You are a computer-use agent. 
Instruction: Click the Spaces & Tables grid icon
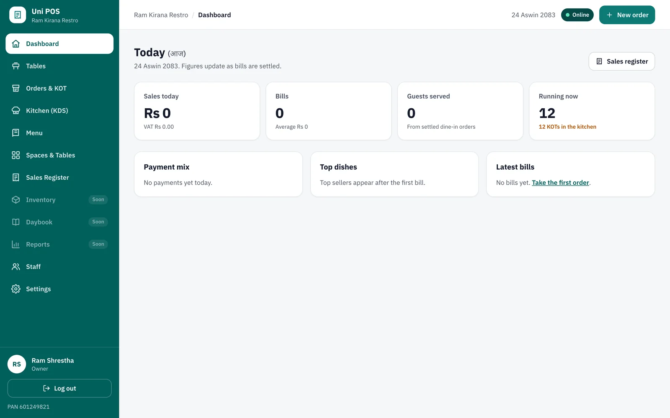[x=16, y=155]
